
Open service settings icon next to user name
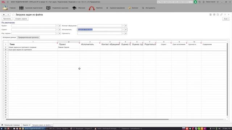coord(217,2)
